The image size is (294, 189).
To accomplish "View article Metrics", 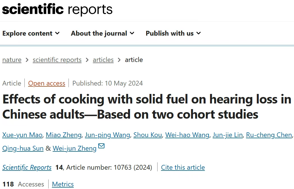I will click(x=63, y=184).
